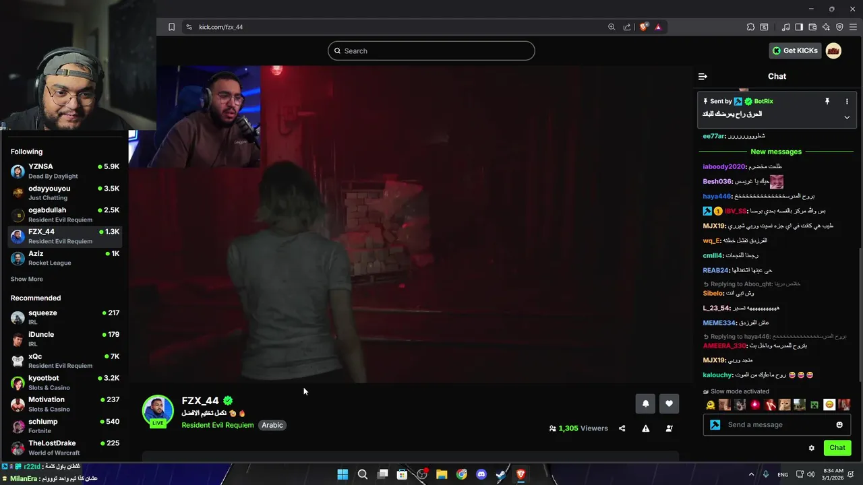Open YZNSA channel in Following
Image resolution: width=863 pixels, height=485 pixels.
64,171
